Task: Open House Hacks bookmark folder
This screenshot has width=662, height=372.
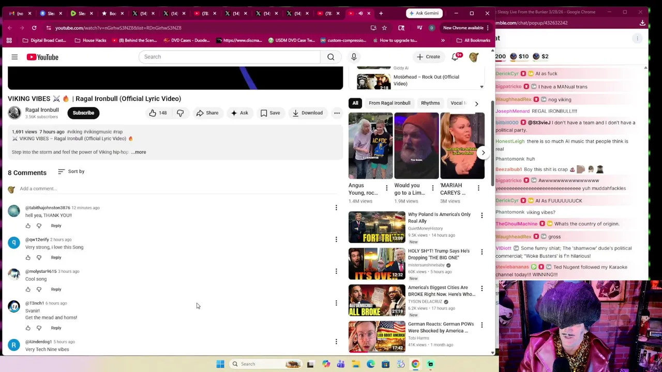Action: click(x=90, y=40)
